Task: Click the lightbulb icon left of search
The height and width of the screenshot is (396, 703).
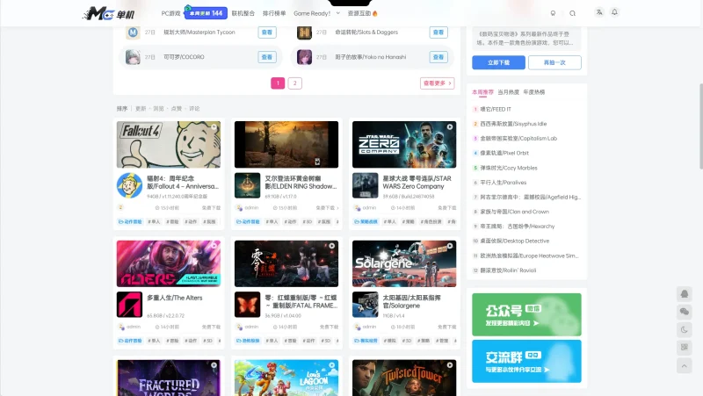Action: [553, 13]
